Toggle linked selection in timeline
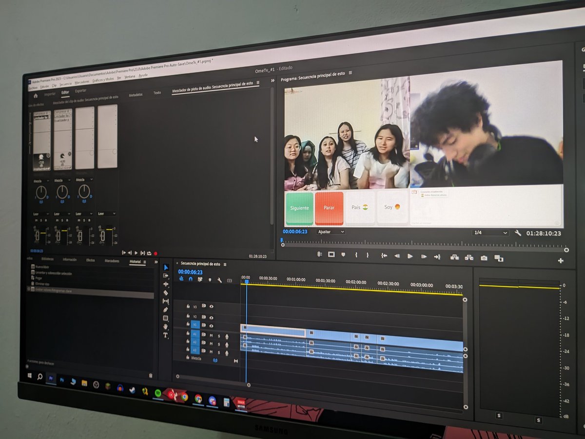Viewport: 585px width, 439px height. pos(200,279)
